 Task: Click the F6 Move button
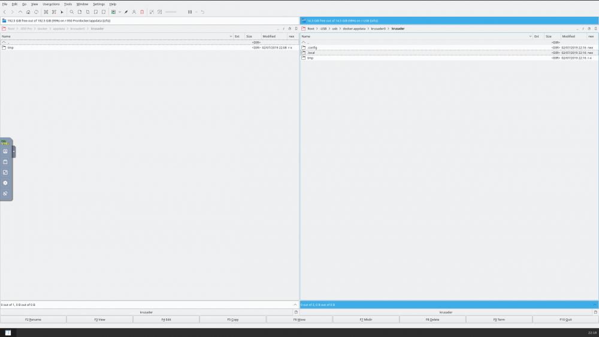coord(299,320)
